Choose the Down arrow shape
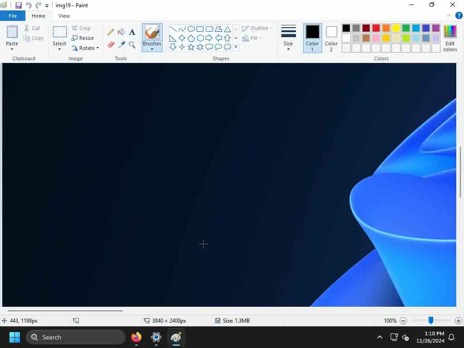 coord(173,47)
